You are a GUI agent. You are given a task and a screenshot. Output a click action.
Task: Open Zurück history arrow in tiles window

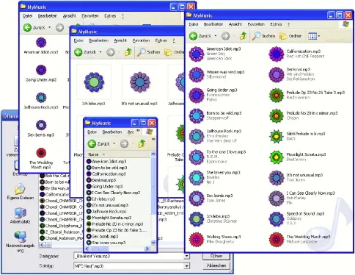(x=216, y=36)
